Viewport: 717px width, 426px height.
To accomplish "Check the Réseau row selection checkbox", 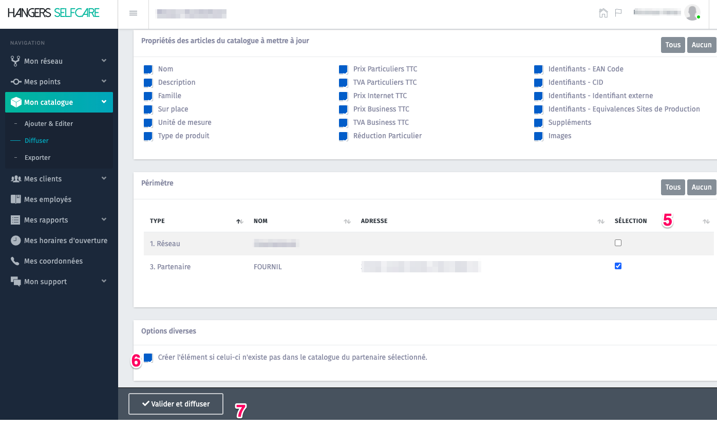I will click(x=618, y=243).
